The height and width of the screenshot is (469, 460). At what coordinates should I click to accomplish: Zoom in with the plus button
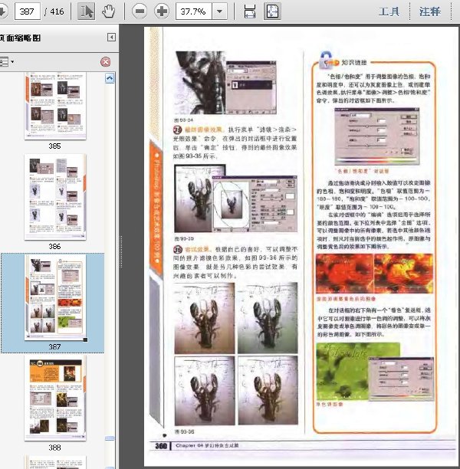click(162, 11)
